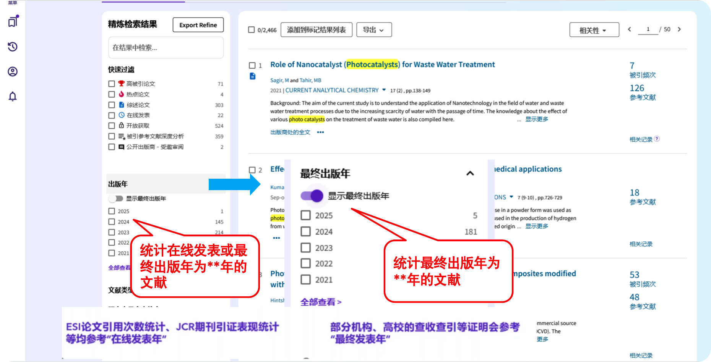Open the user profile icon
The height and width of the screenshot is (362, 711).
tap(13, 71)
